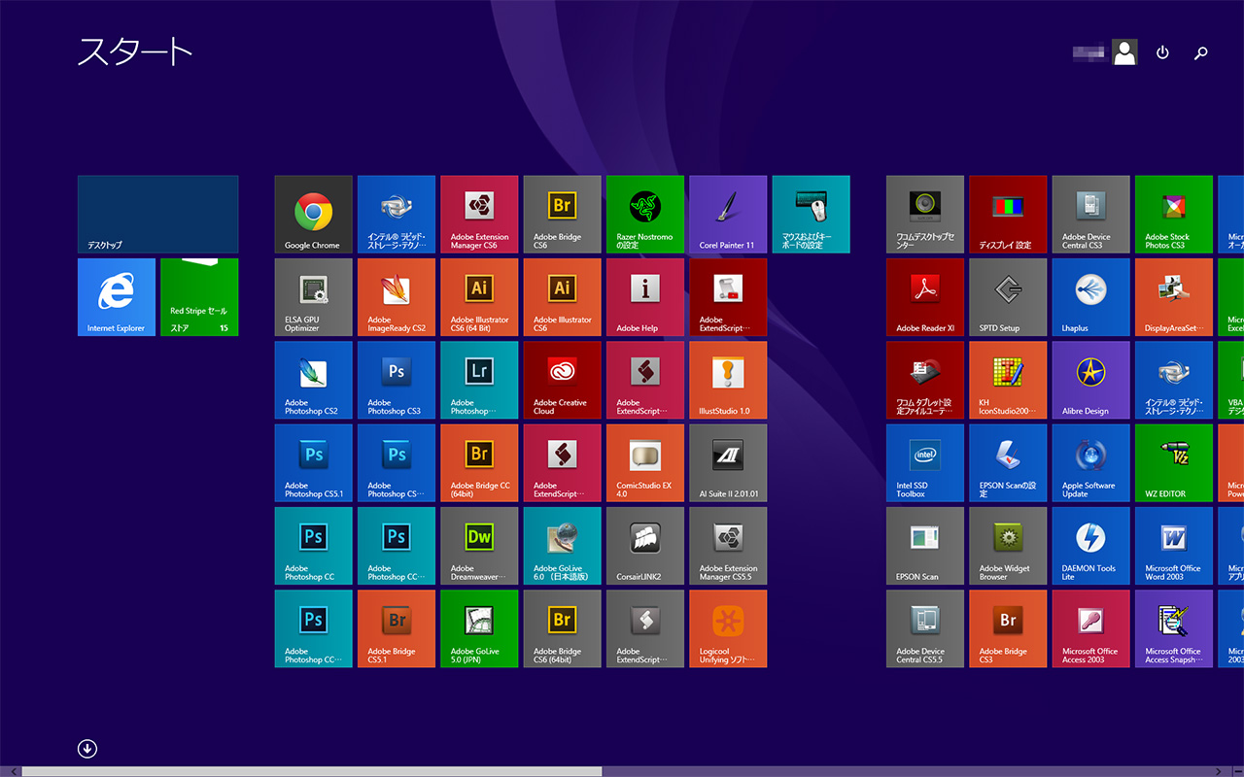Open Adobe Extension Manager CS6
The width and height of the screenshot is (1244, 777).
pos(479,215)
